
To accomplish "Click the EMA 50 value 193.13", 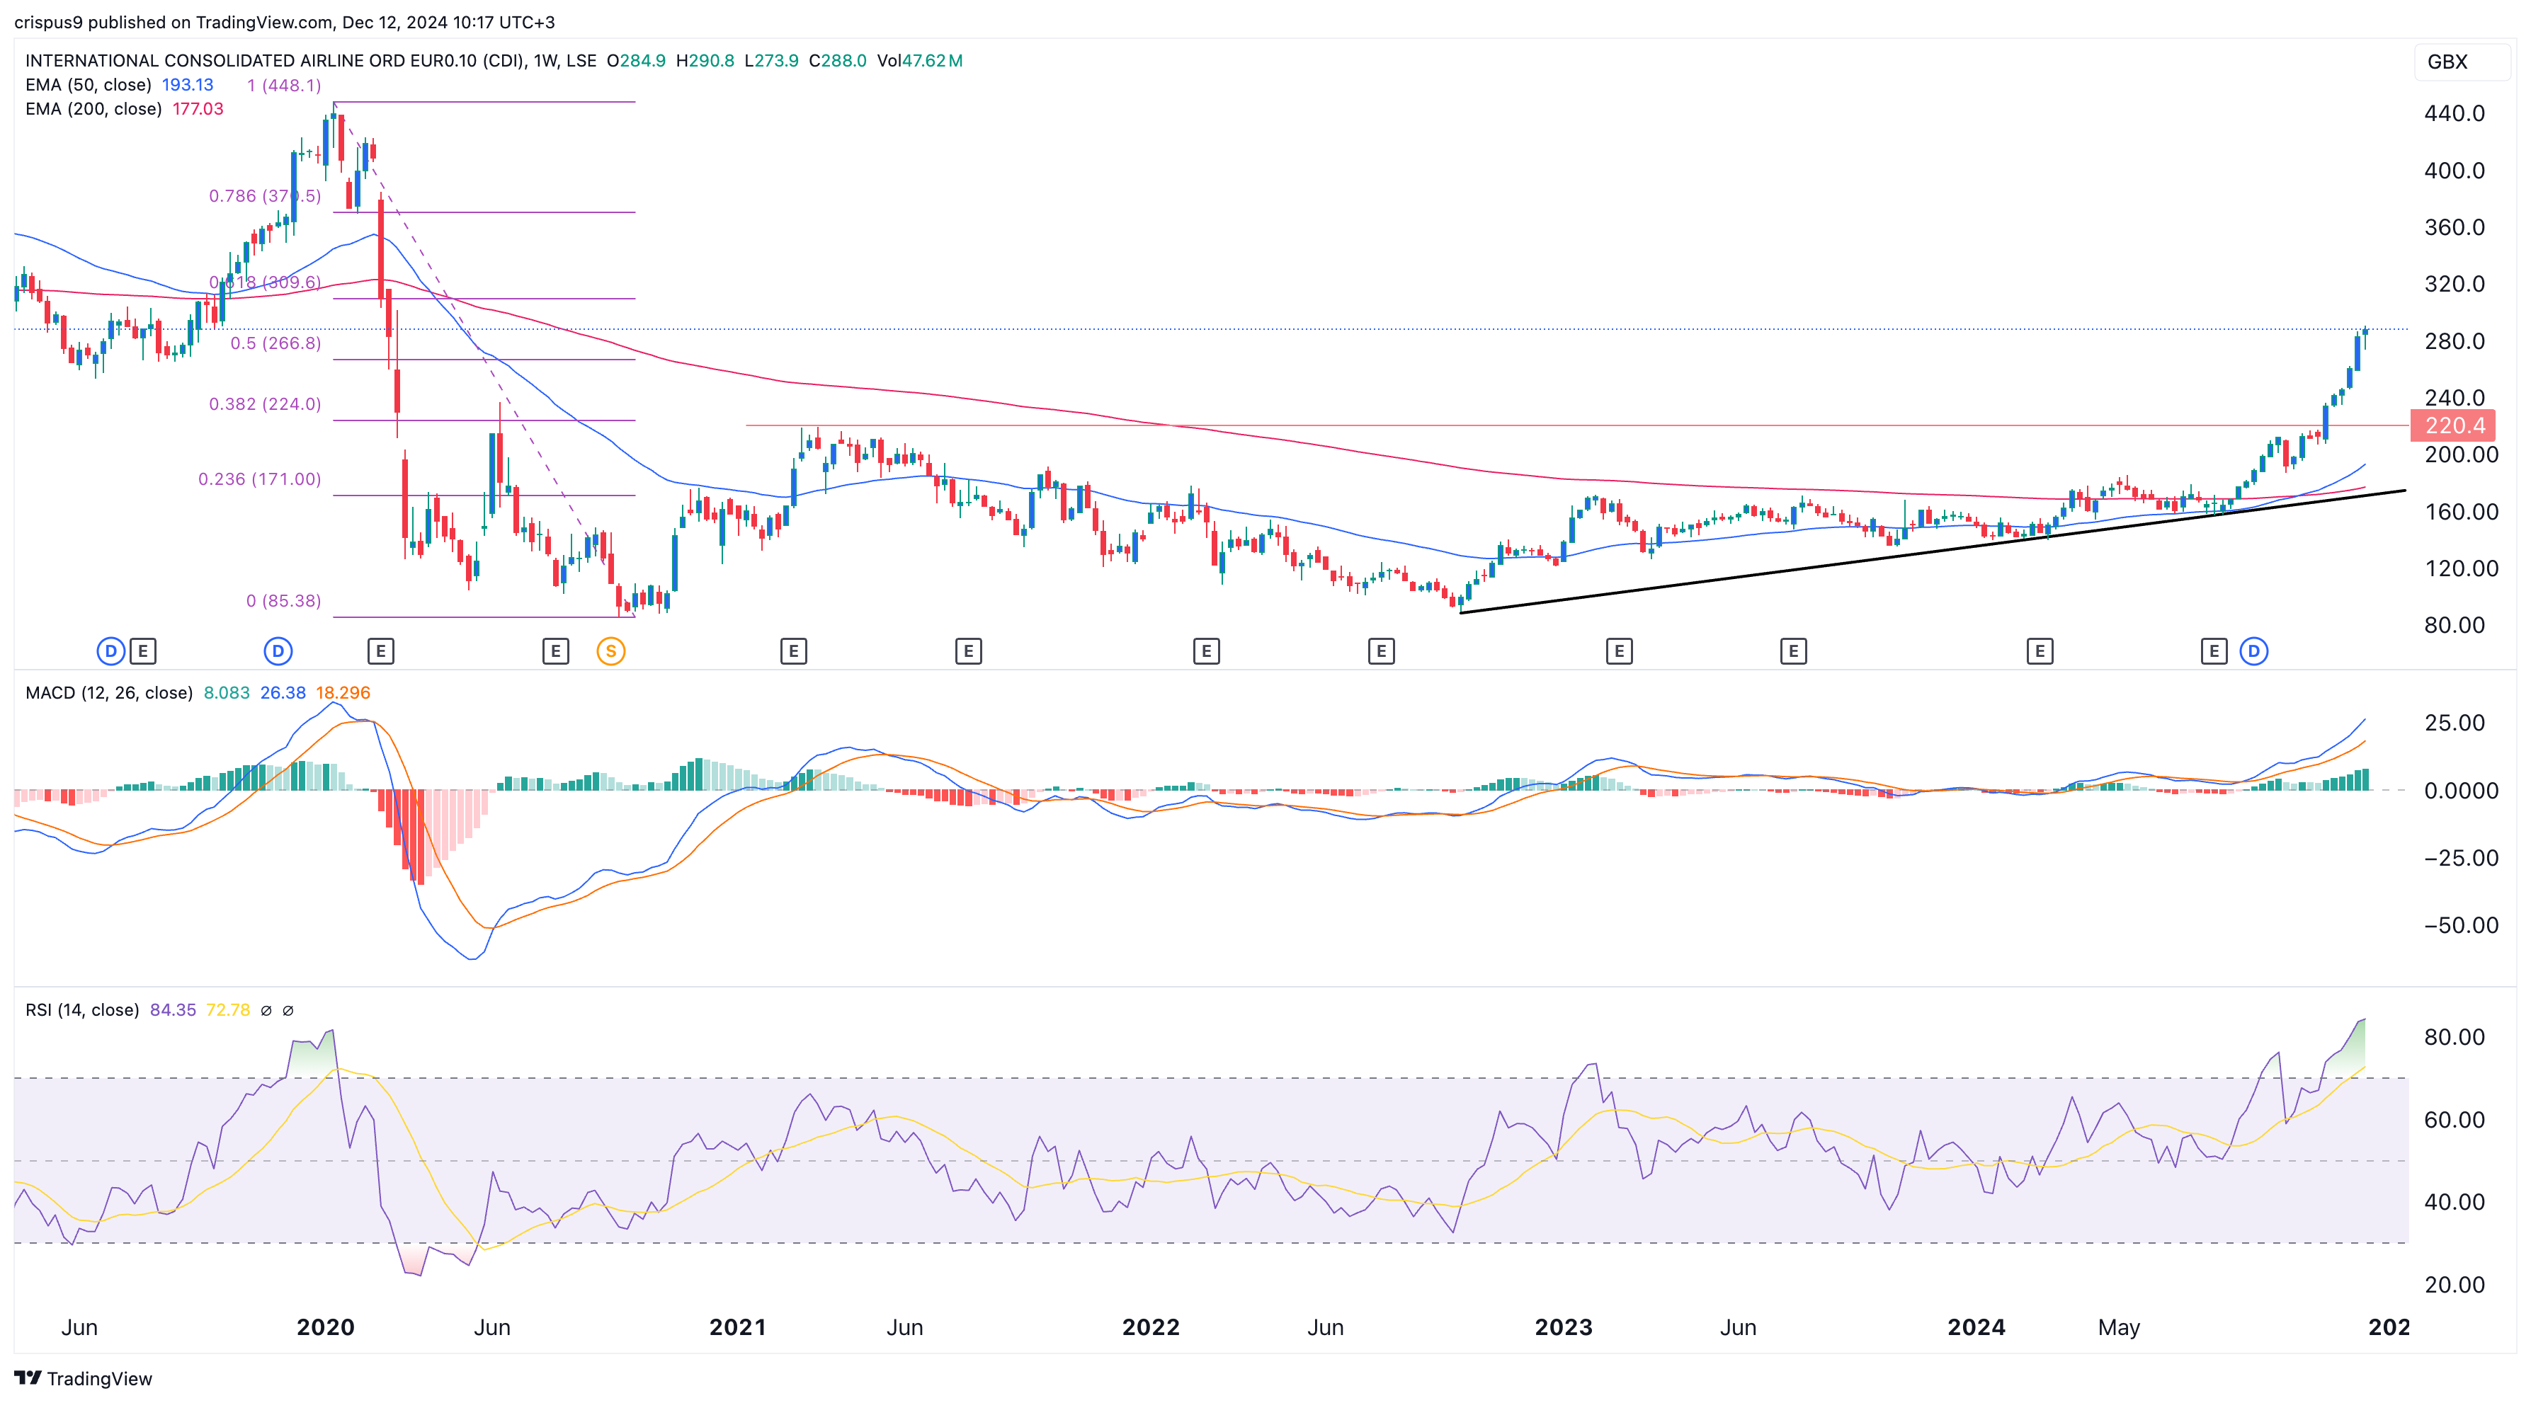I will tap(188, 86).
